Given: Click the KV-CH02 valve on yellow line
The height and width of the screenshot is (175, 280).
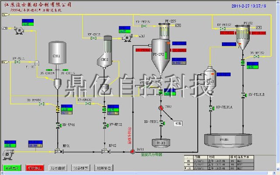Looking at the screenshot, I should point(93,38).
